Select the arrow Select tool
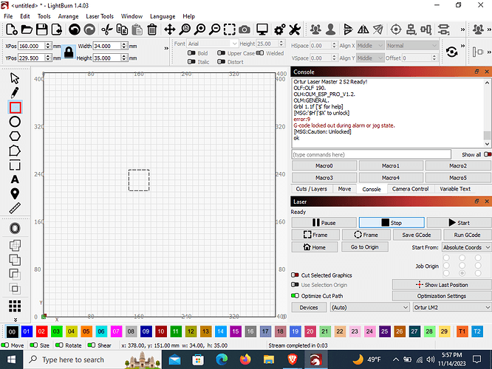 (x=15, y=78)
